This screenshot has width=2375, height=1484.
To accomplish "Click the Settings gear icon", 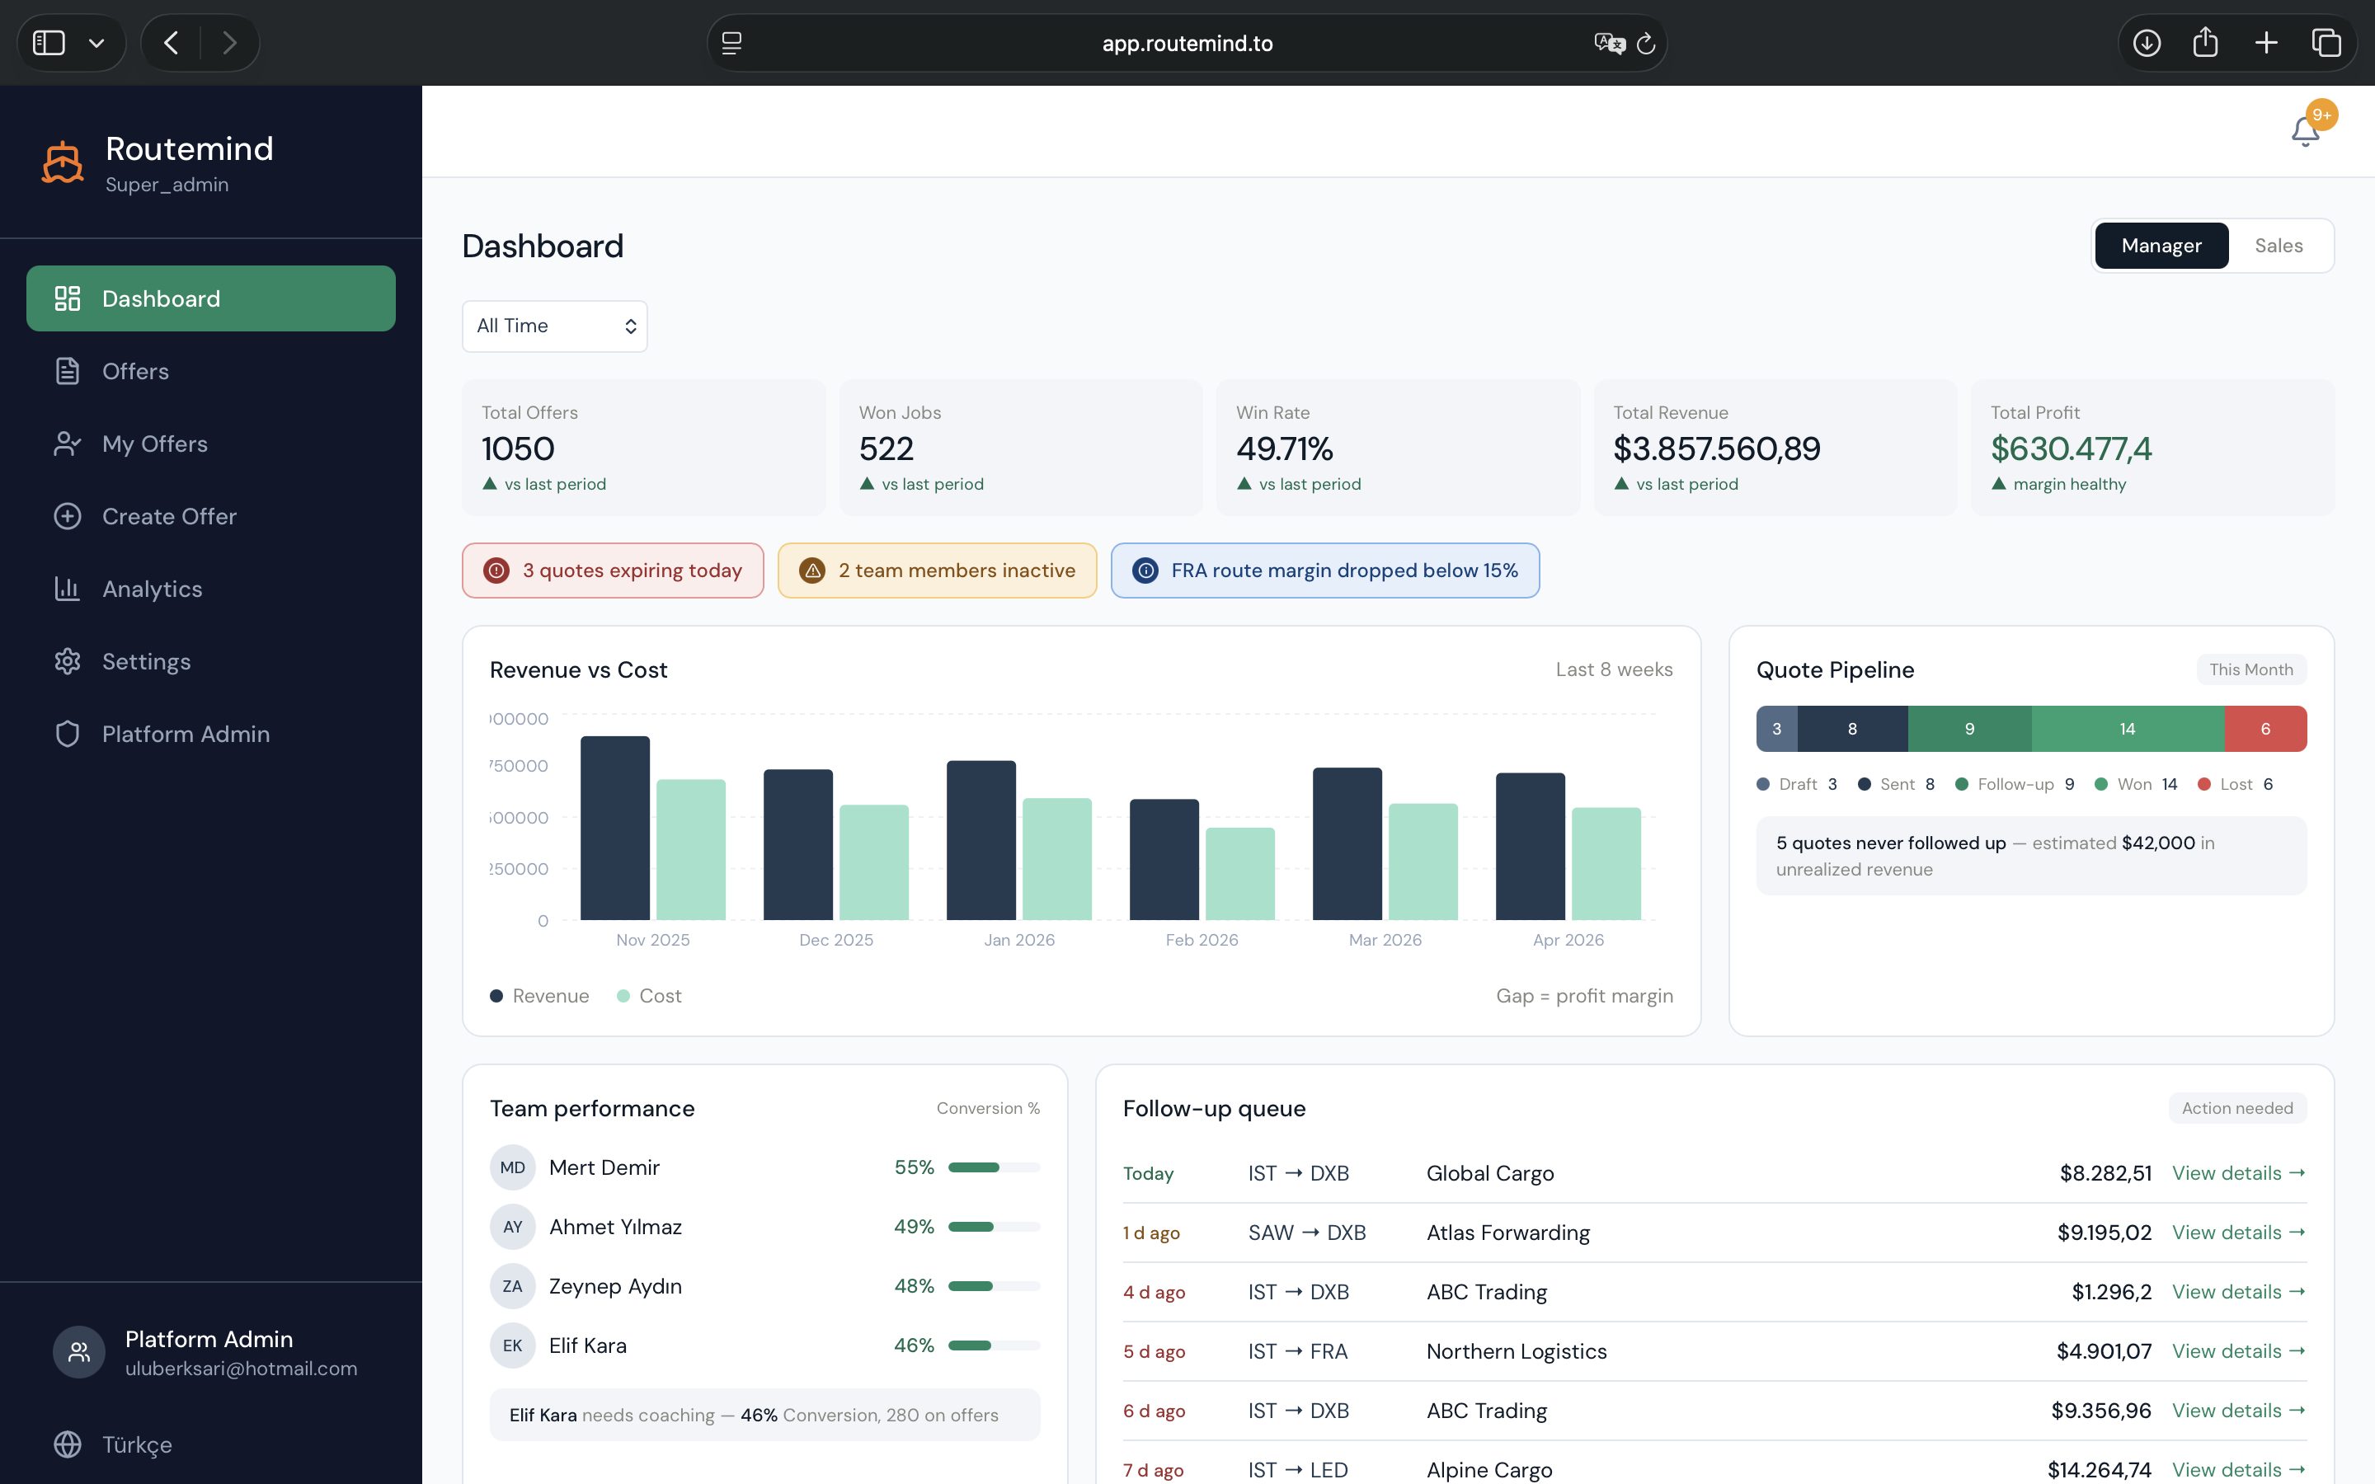I will [67, 661].
